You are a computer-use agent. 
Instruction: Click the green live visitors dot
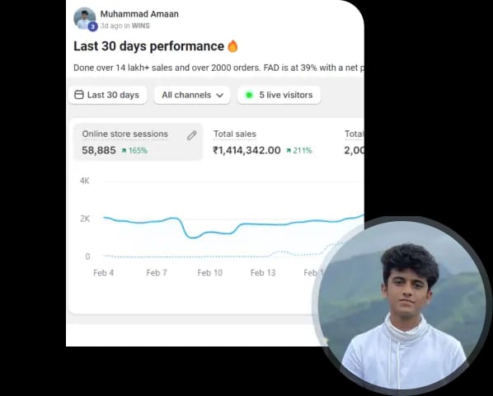249,95
